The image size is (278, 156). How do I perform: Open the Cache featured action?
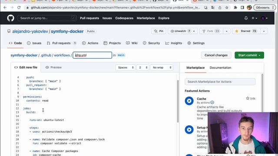coord(202,99)
